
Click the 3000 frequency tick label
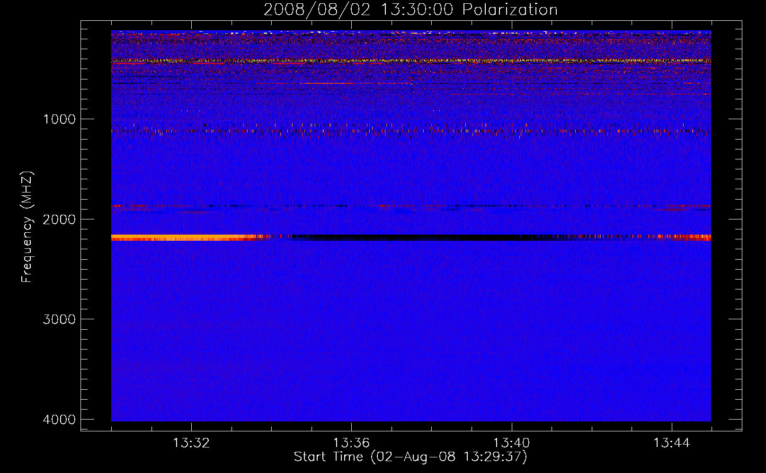(59, 319)
